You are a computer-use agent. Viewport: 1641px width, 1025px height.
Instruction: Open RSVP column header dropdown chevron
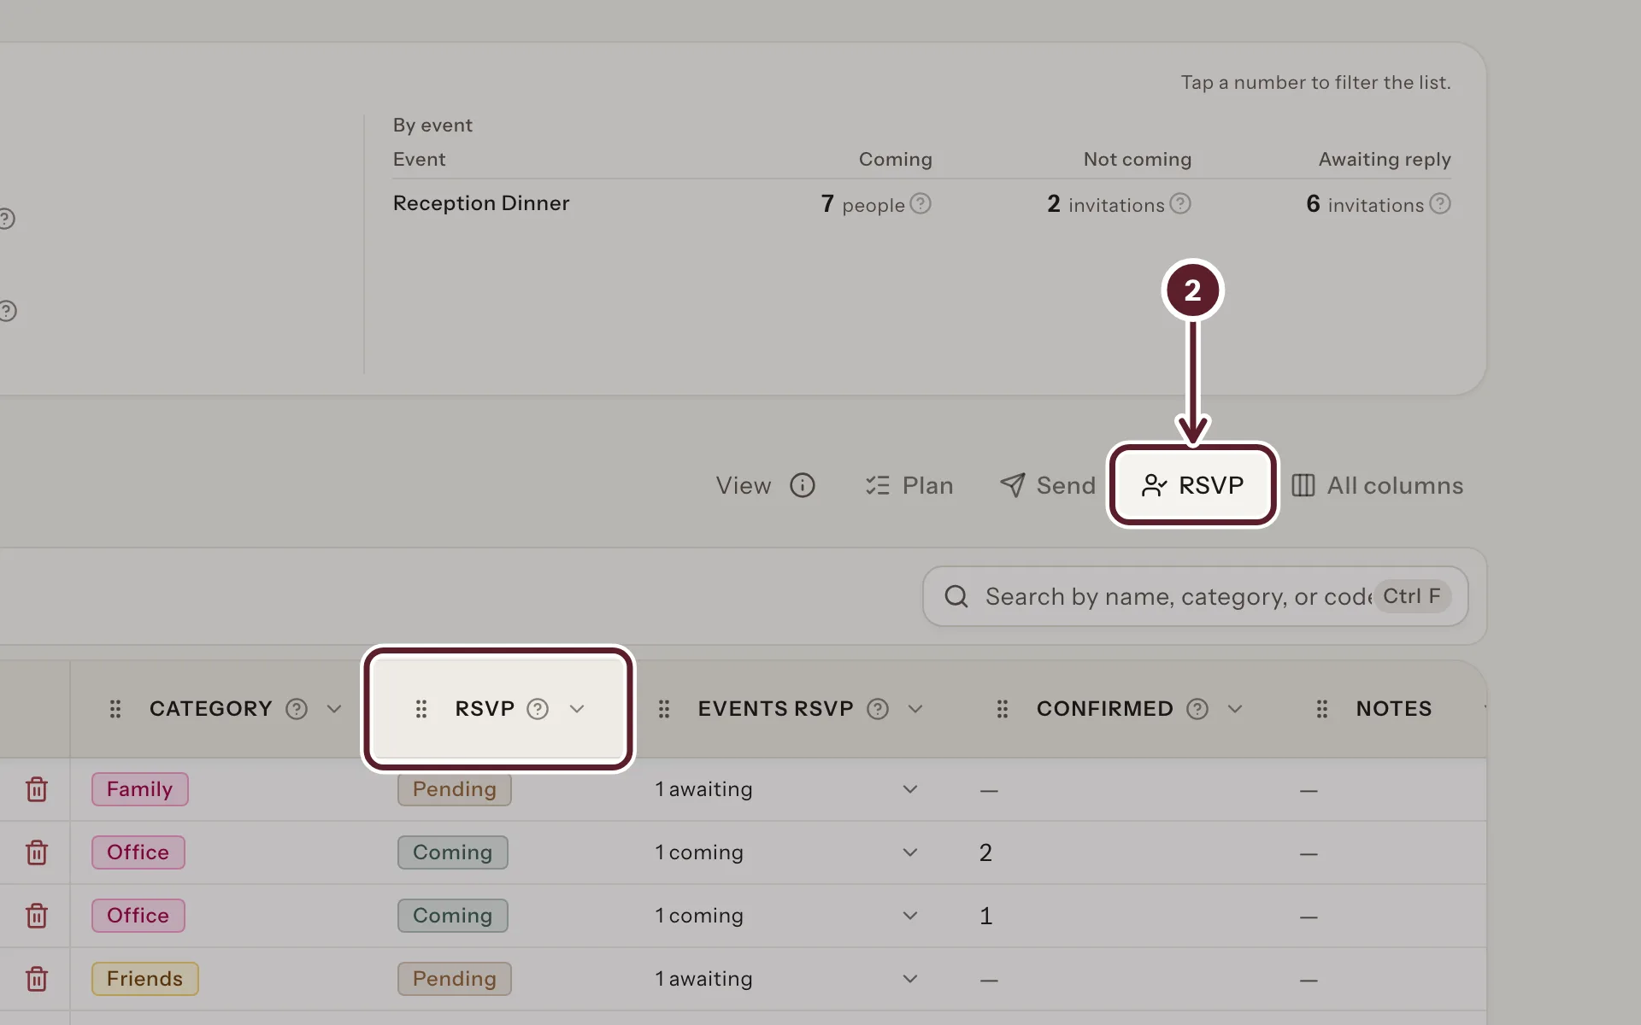click(577, 709)
